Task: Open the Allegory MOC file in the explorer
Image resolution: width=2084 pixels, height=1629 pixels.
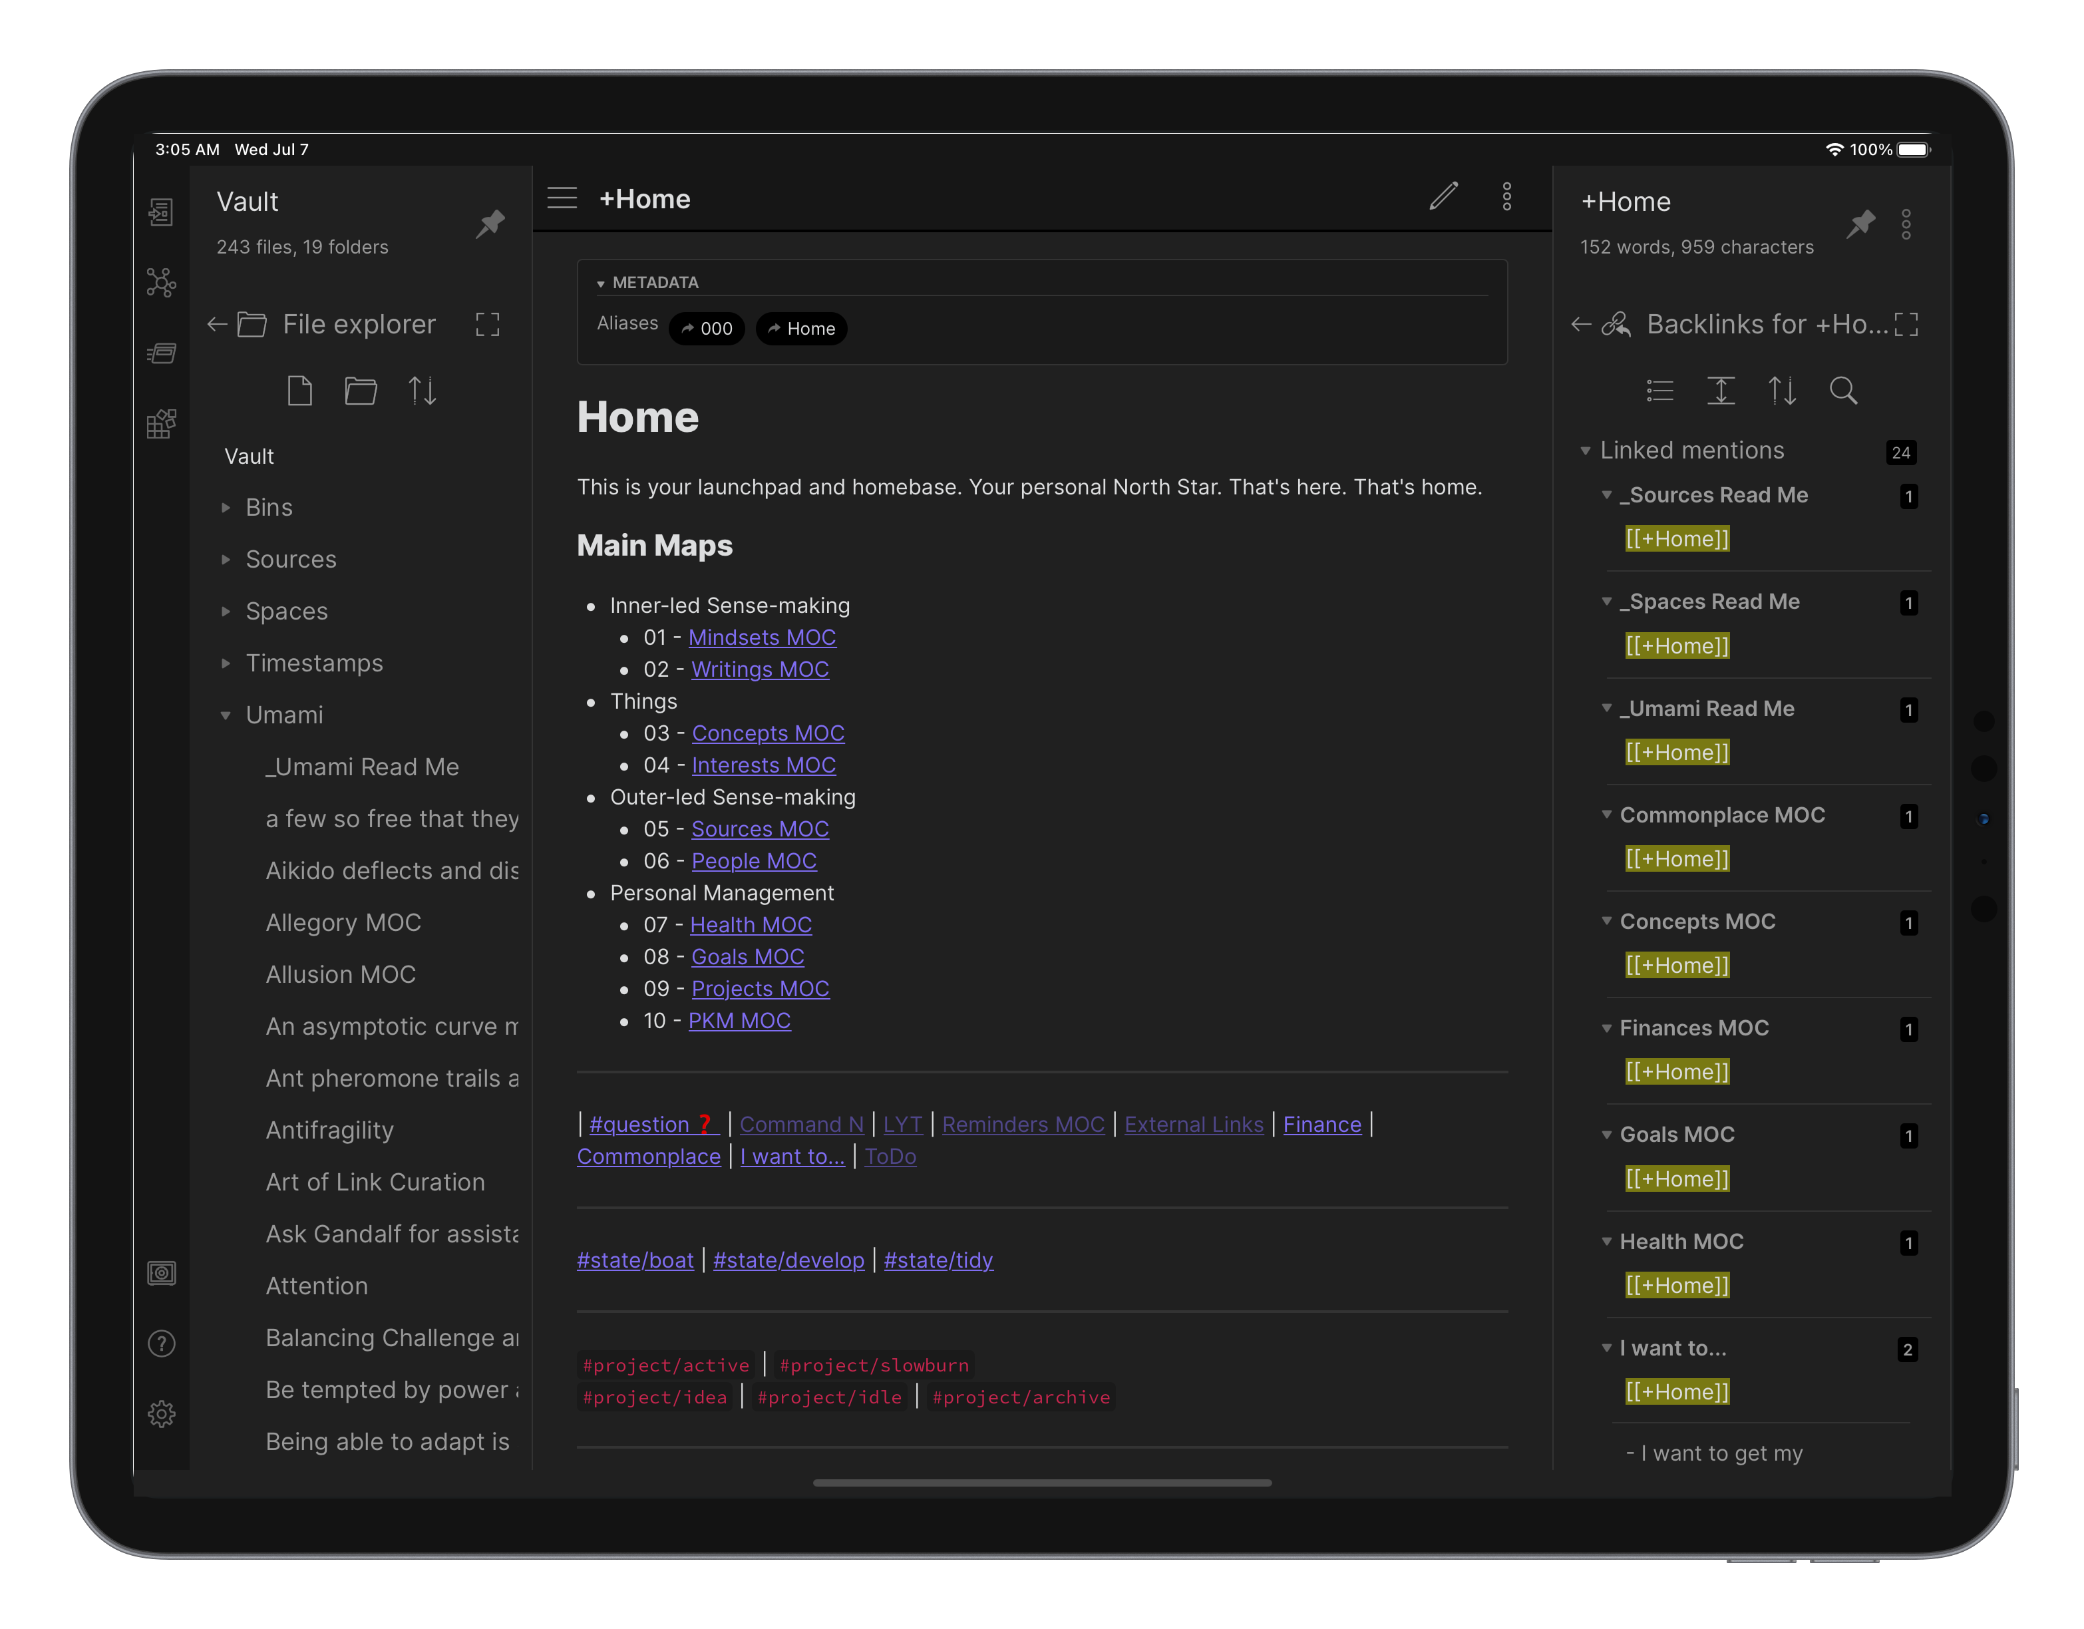Action: point(343,923)
